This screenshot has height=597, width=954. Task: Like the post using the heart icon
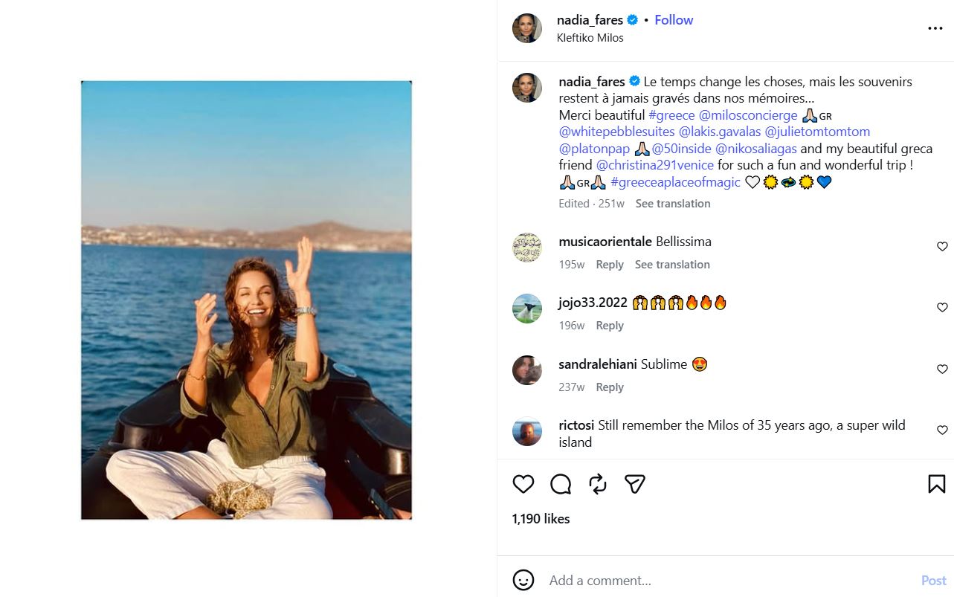click(x=523, y=483)
